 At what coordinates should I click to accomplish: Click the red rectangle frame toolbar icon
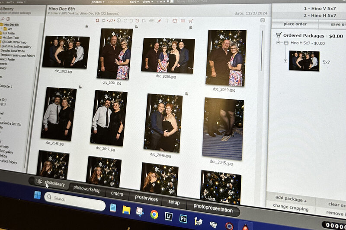click(175, 21)
